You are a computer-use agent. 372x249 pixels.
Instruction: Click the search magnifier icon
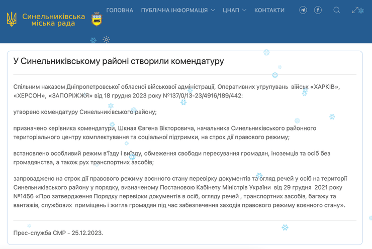(x=337, y=10)
